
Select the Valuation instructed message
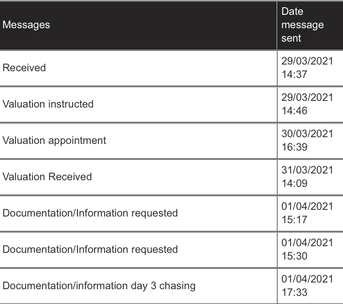tap(48, 104)
